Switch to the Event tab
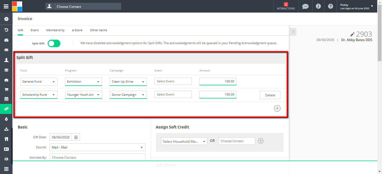 click(35, 30)
